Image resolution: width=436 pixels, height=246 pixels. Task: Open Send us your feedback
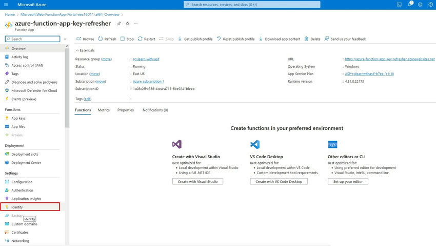(345, 39)
